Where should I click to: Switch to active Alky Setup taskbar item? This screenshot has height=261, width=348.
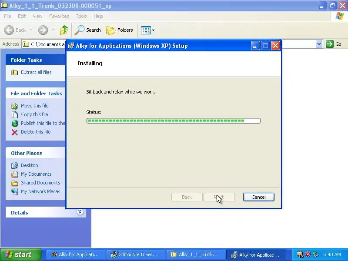point(256,254)
